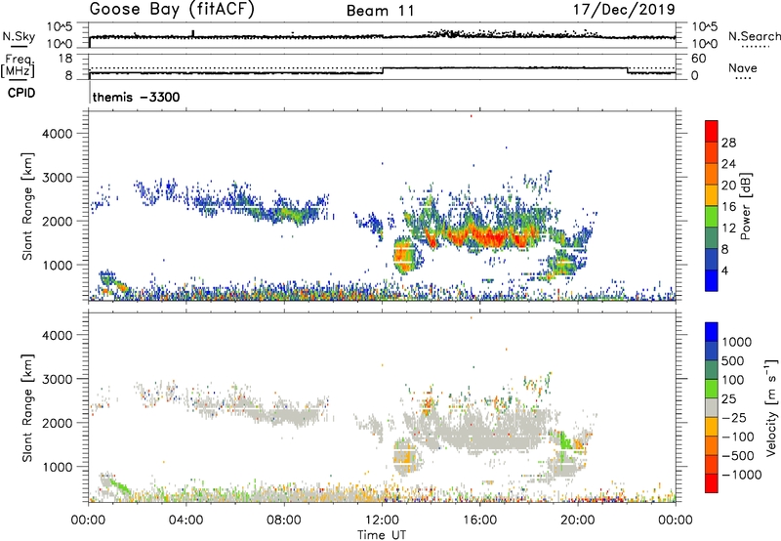Click the '-25' label on velocity colorbar

pos(733,417)
